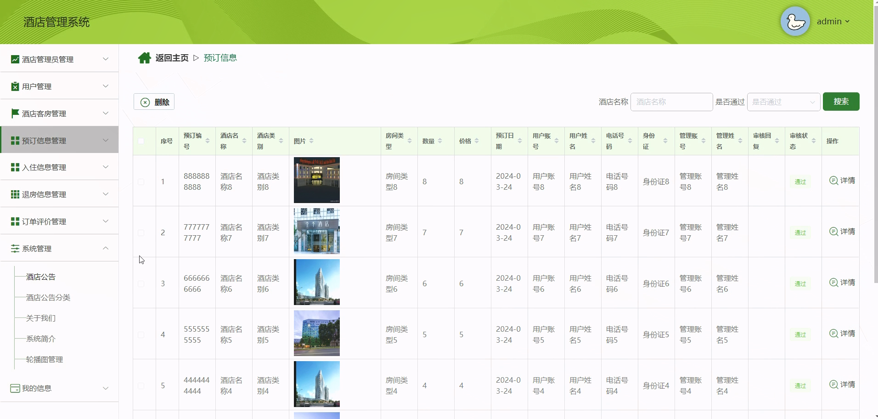Click the duck avatar next to admin
Screen dimensions: 878x419
tap(795, 21)
